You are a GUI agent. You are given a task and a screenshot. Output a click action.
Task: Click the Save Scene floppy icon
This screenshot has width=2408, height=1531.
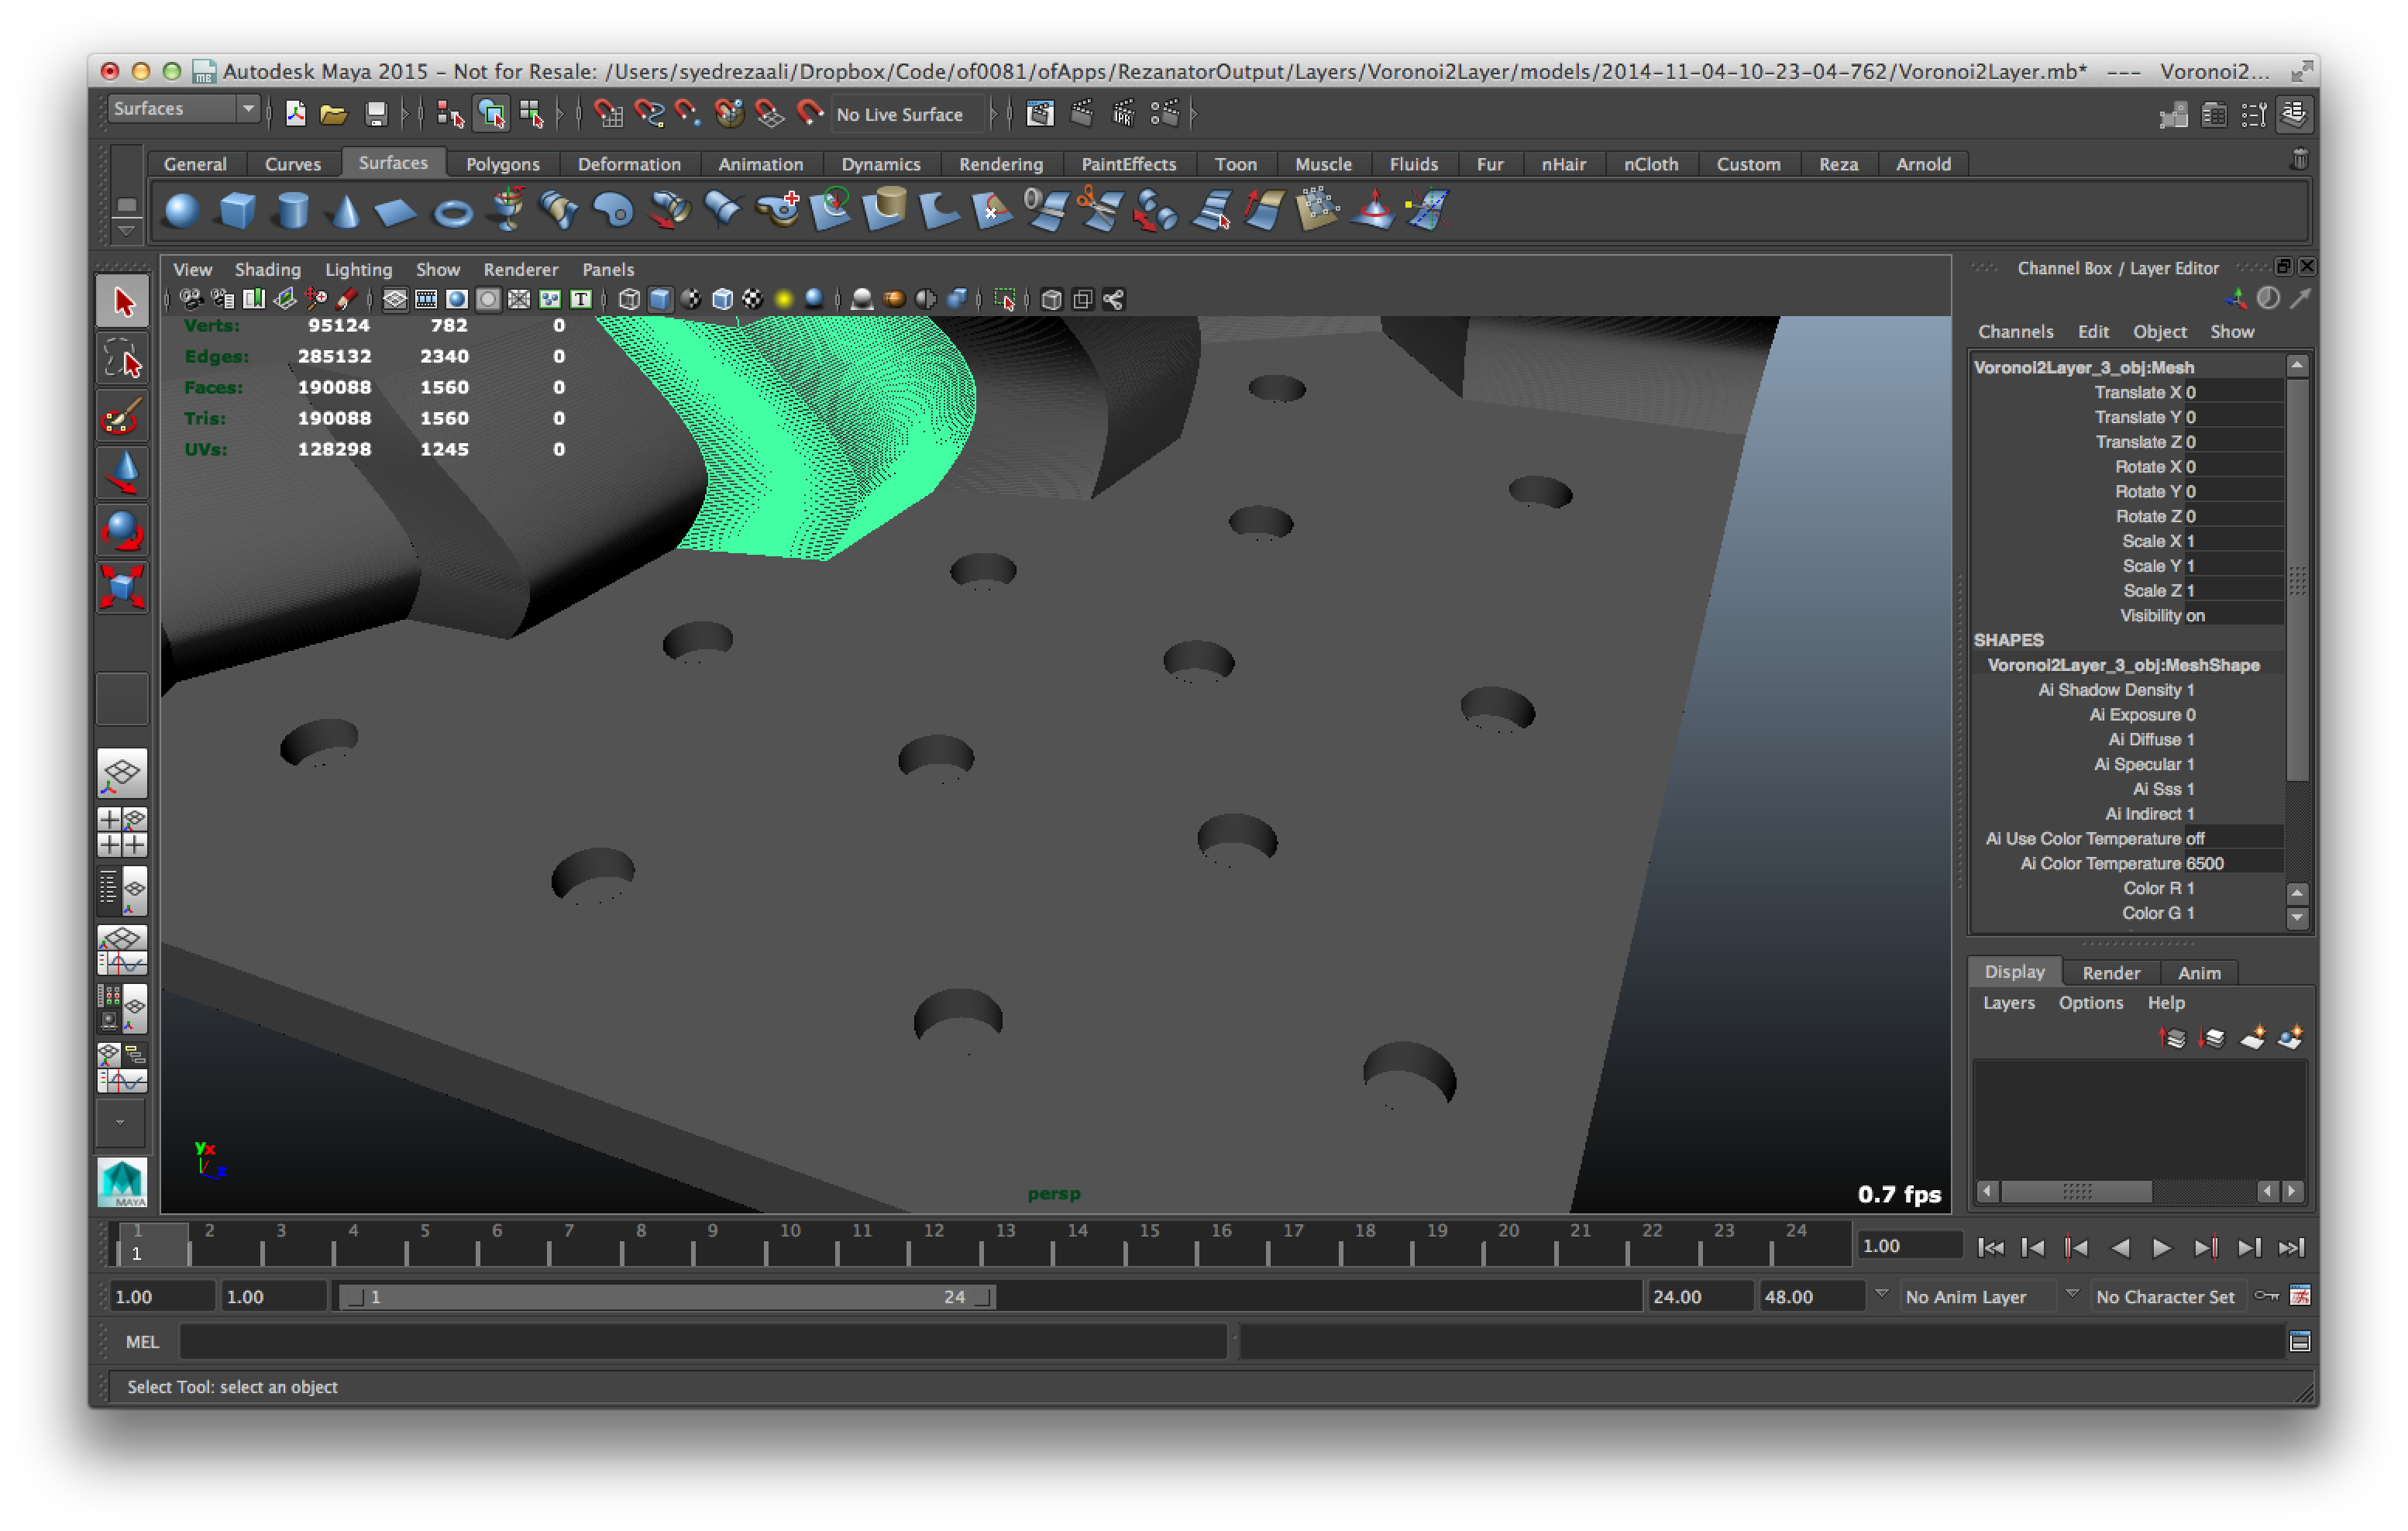(x=376, y=114)
